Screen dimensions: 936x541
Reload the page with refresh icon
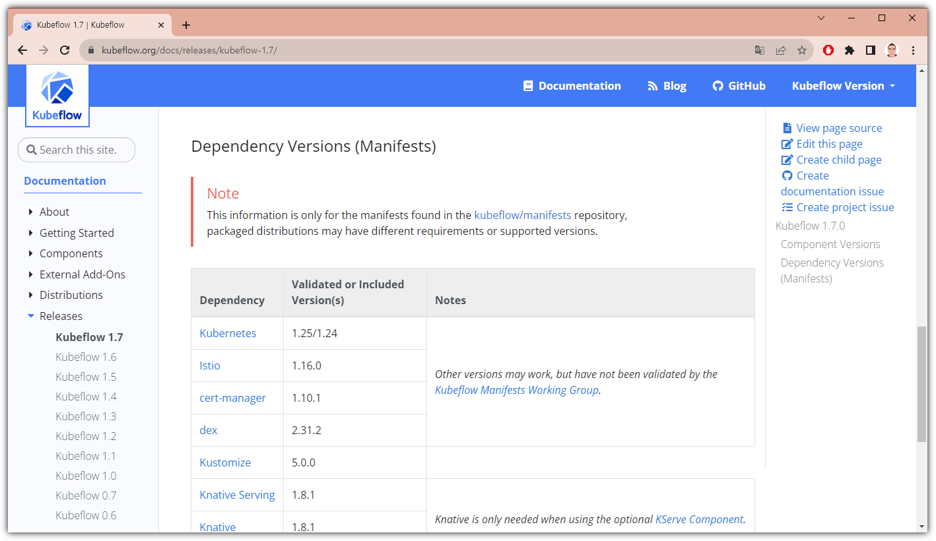pyautogui.click(x=65, y=50)
